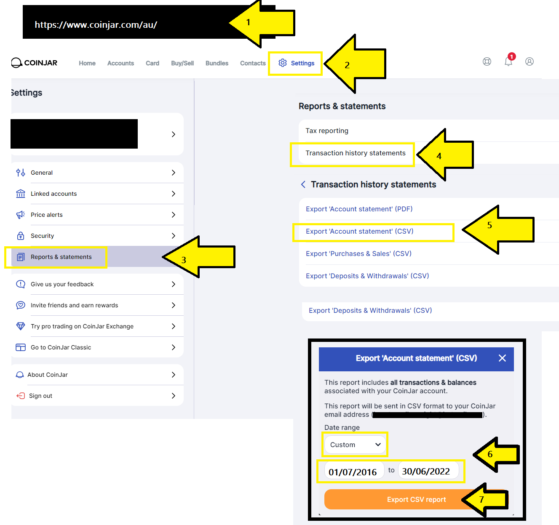Image resolution: width=559 pixels, height=525 pixels.
Task: Click the Settings gear icon
Action: click(x=283, y=63)
